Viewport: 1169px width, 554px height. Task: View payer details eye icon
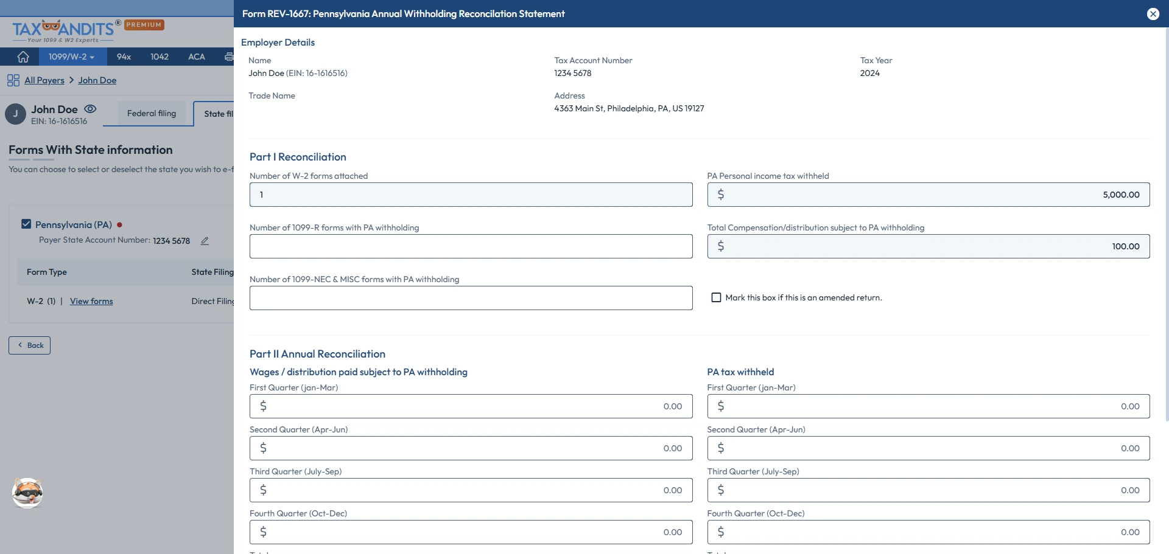90,109
